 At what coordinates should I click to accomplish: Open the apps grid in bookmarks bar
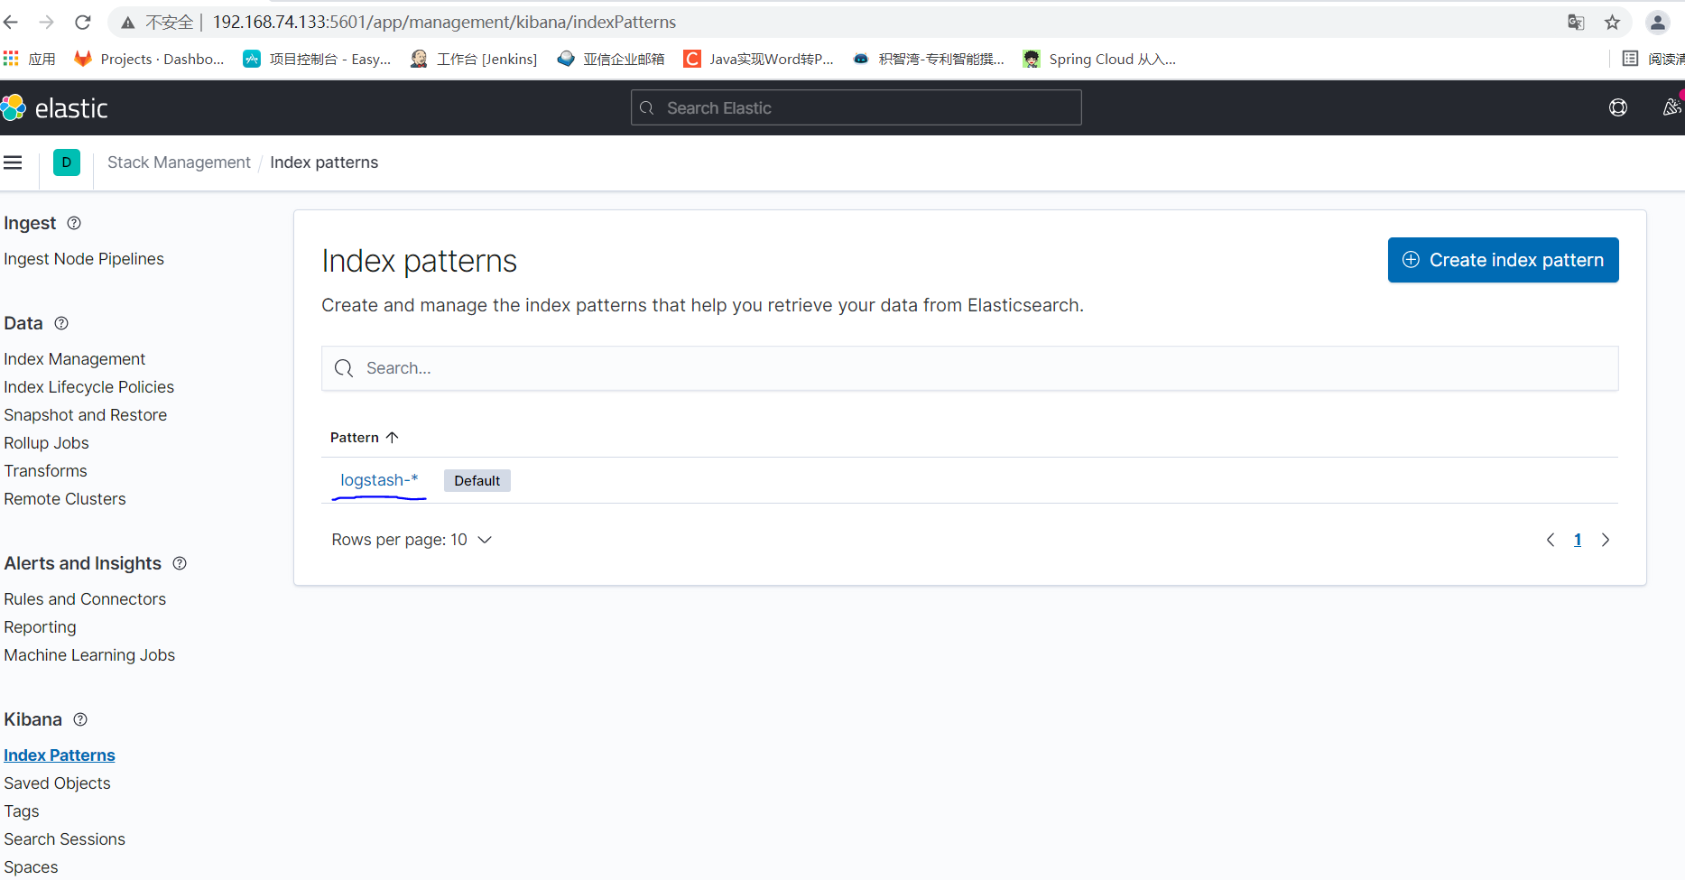pyautogui.click(x=11, y=59)
